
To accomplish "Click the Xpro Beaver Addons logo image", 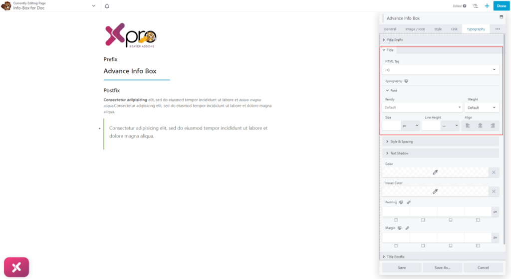I will tap(131, 35).
